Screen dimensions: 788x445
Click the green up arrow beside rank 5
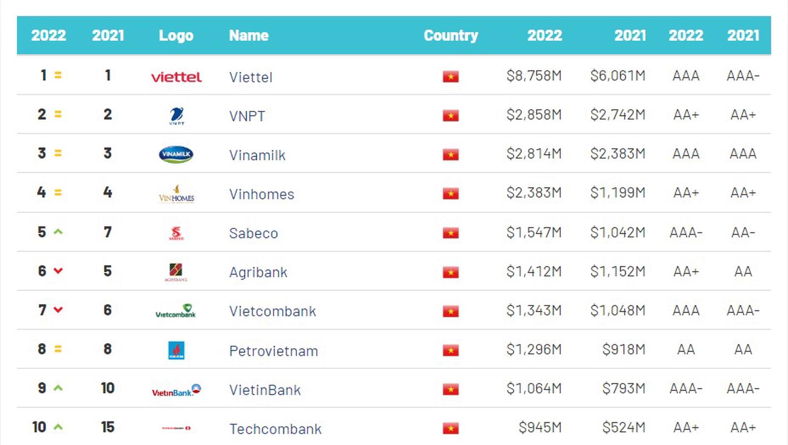58,231
